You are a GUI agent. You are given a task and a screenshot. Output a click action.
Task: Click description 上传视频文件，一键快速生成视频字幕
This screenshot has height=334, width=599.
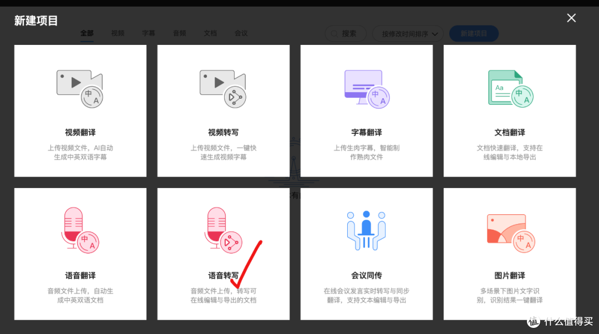click(224, 153)
